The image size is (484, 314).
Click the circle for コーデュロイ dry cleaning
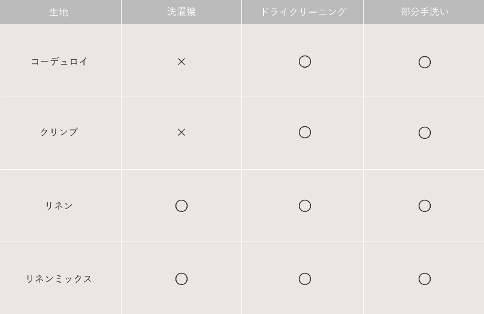point(305,62)
